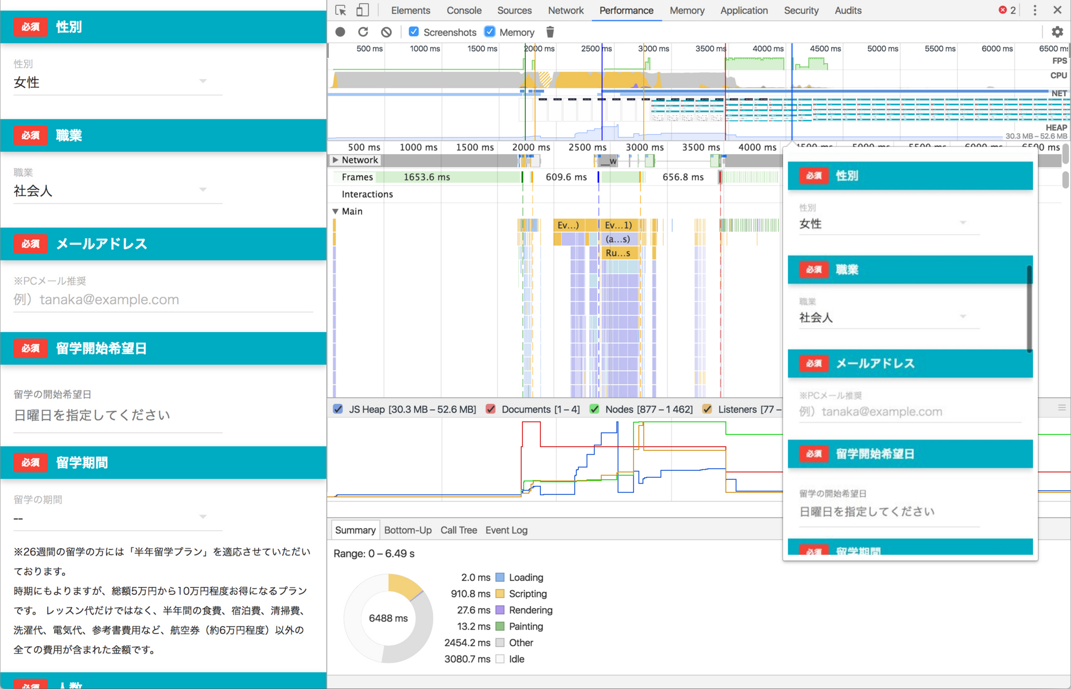
Task: Click the email address input field
Action: tap(163, 300)
